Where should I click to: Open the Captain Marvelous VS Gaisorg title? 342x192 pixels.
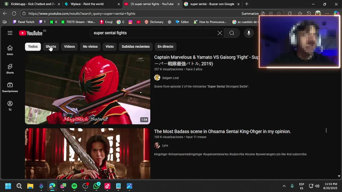[x=206, y=60]
